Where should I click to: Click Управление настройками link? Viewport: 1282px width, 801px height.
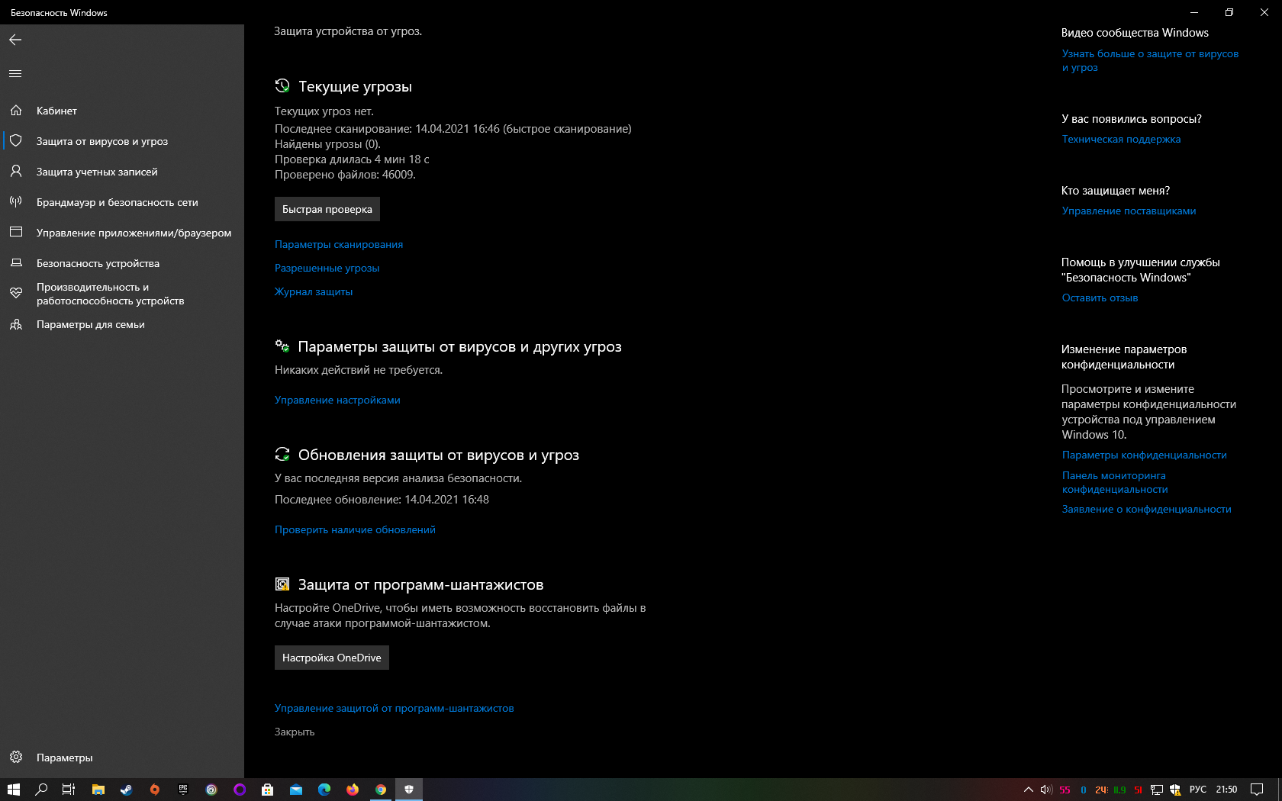[337, 400]
